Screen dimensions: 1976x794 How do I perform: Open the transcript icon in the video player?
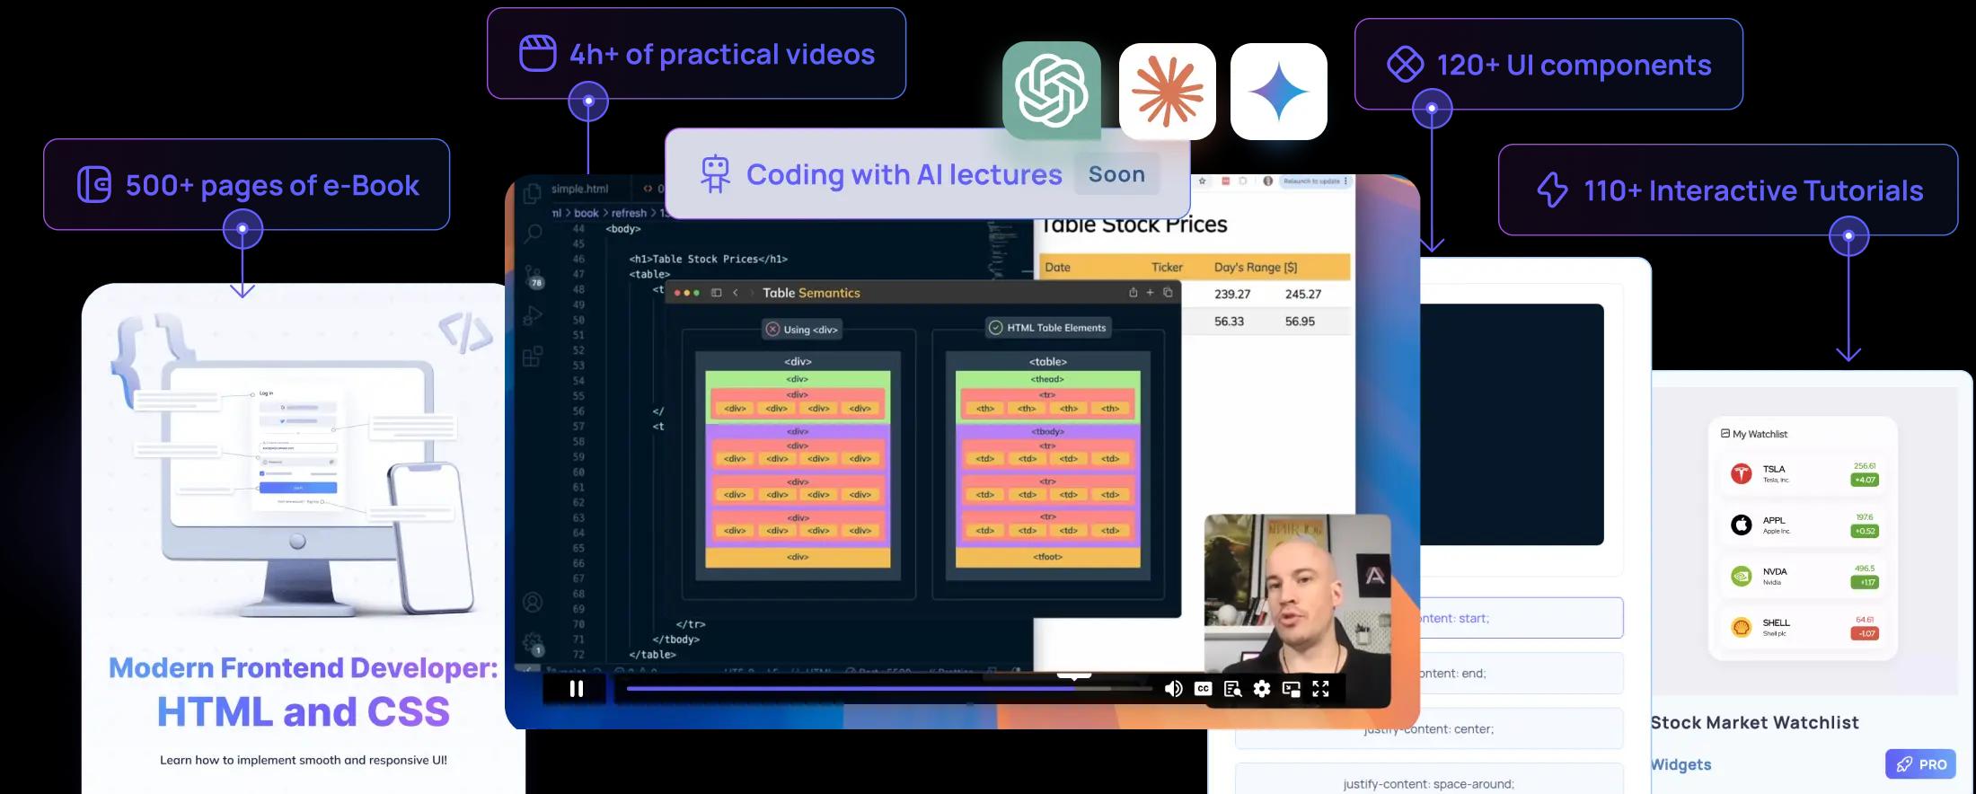1232,689
